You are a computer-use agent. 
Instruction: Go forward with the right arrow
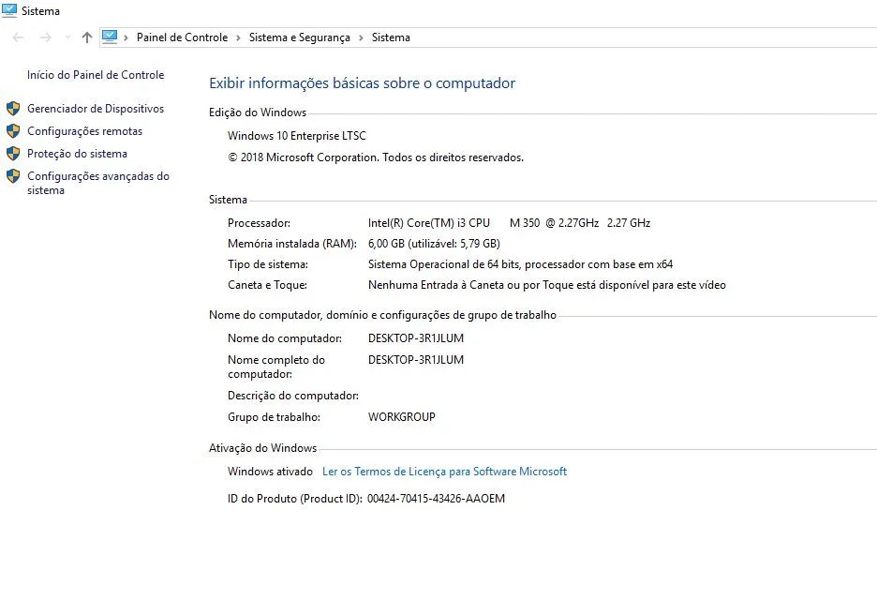pos(45,37)
